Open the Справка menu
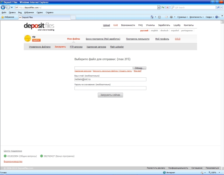224x175 pixels. click(x=50, y=12)
